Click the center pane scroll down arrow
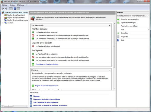Screen dimensions: 151x112 tap(114, 89)
